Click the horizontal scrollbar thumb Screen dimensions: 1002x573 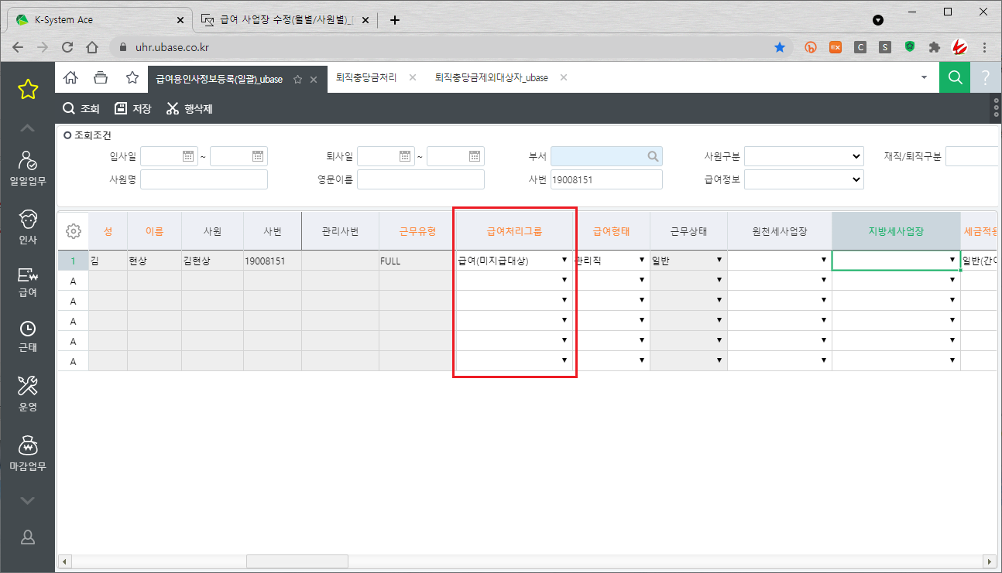tap(297, 561)
